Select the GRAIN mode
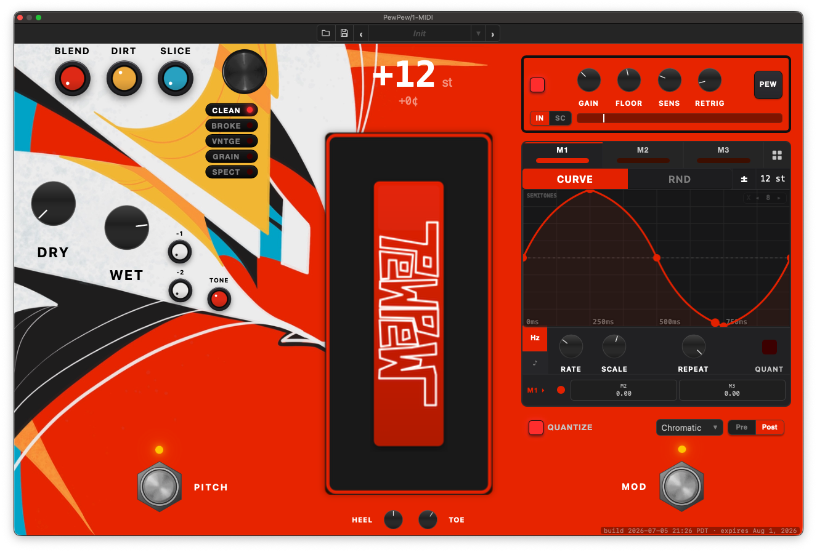Image resolution: width=817 pixels, height=552 pixels. tap(231, 156)
